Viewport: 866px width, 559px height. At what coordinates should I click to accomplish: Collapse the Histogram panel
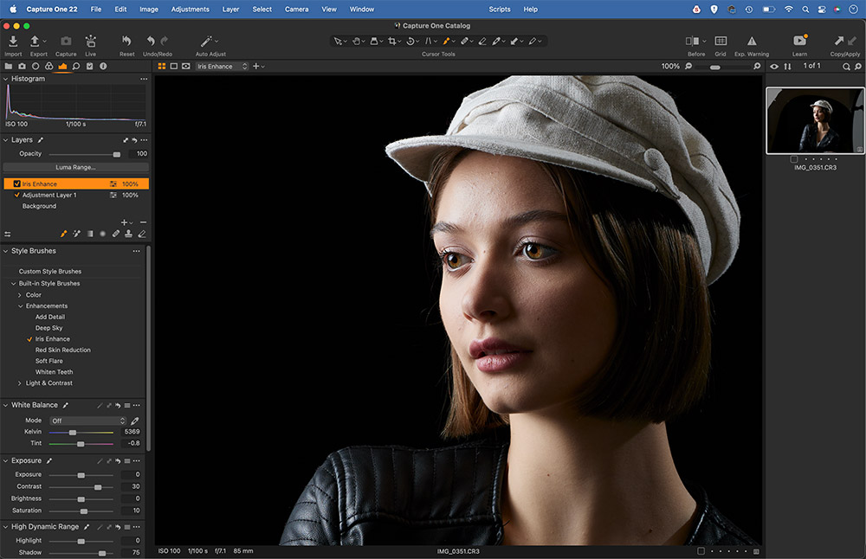[x=5, y=79]
